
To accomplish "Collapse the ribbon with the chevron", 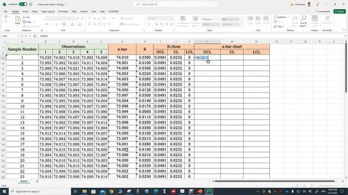I will tap(344, 30).
